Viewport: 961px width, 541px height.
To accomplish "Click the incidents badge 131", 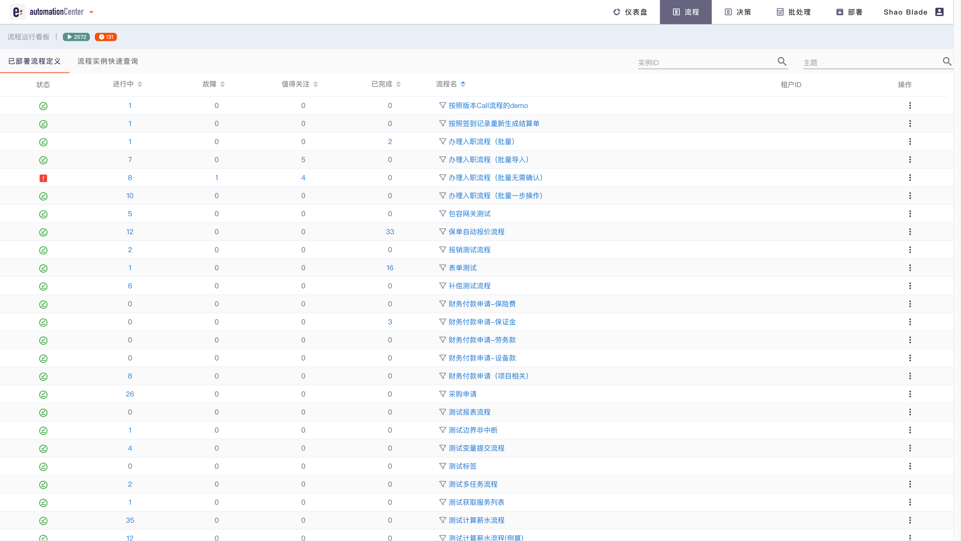I will coord(106,37).
